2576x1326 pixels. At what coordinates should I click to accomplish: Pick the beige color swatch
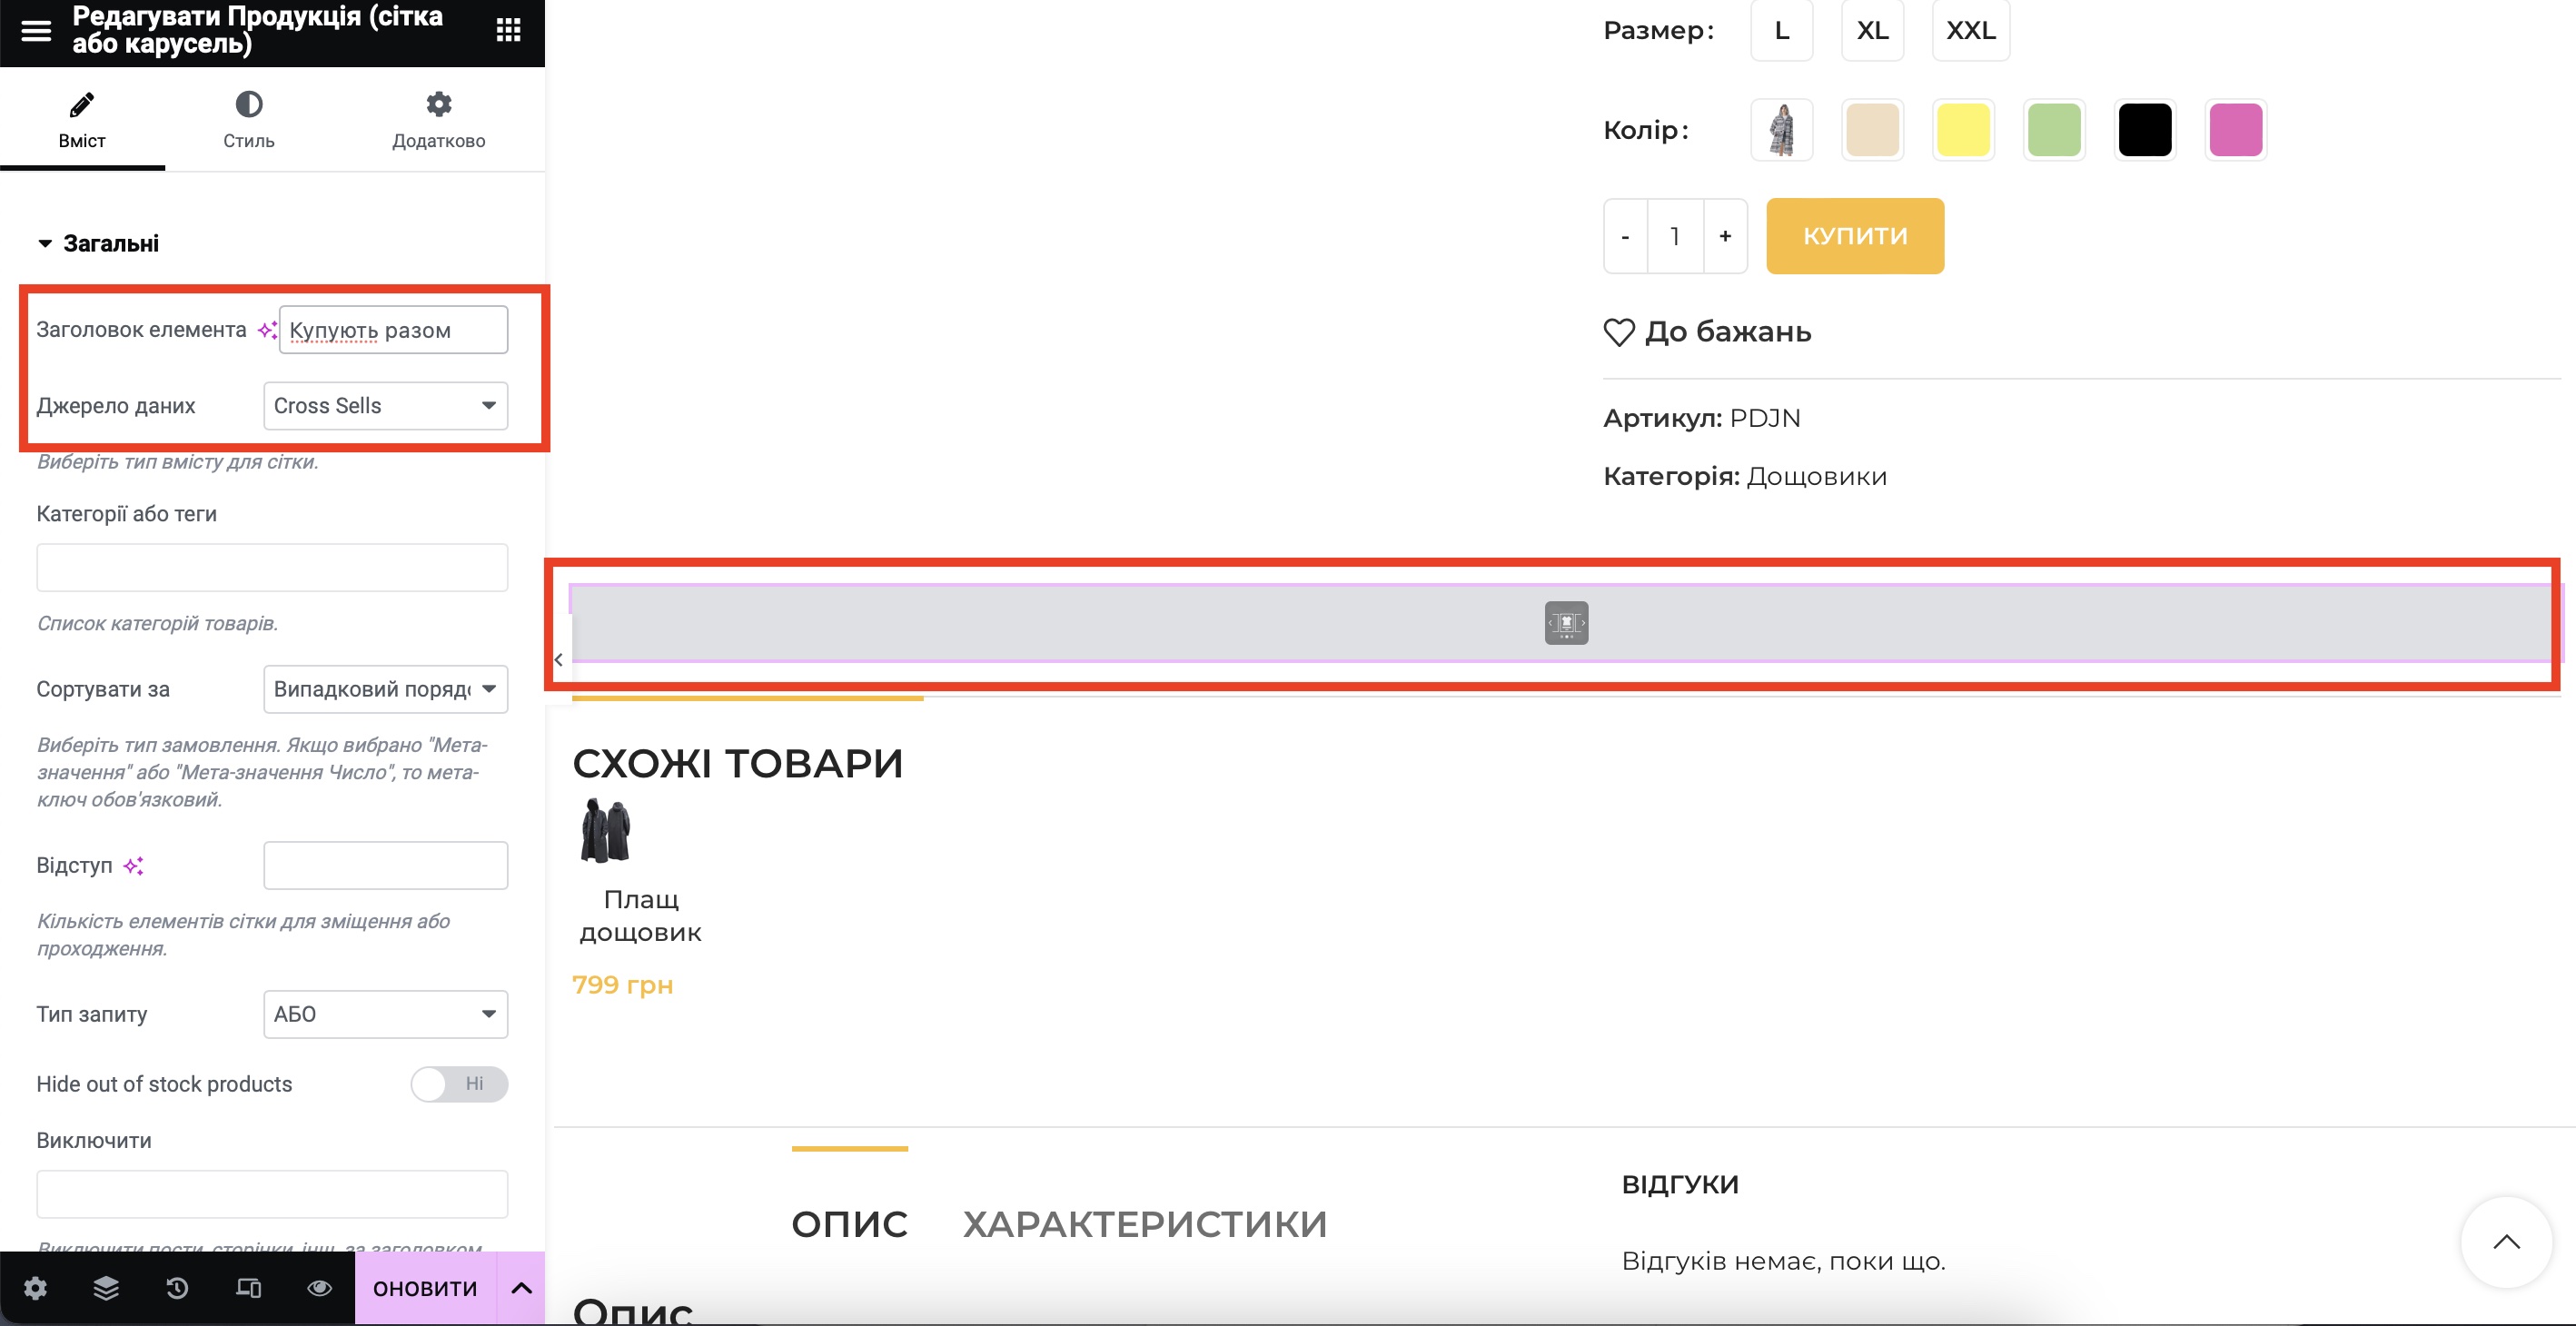point(1872,130)
